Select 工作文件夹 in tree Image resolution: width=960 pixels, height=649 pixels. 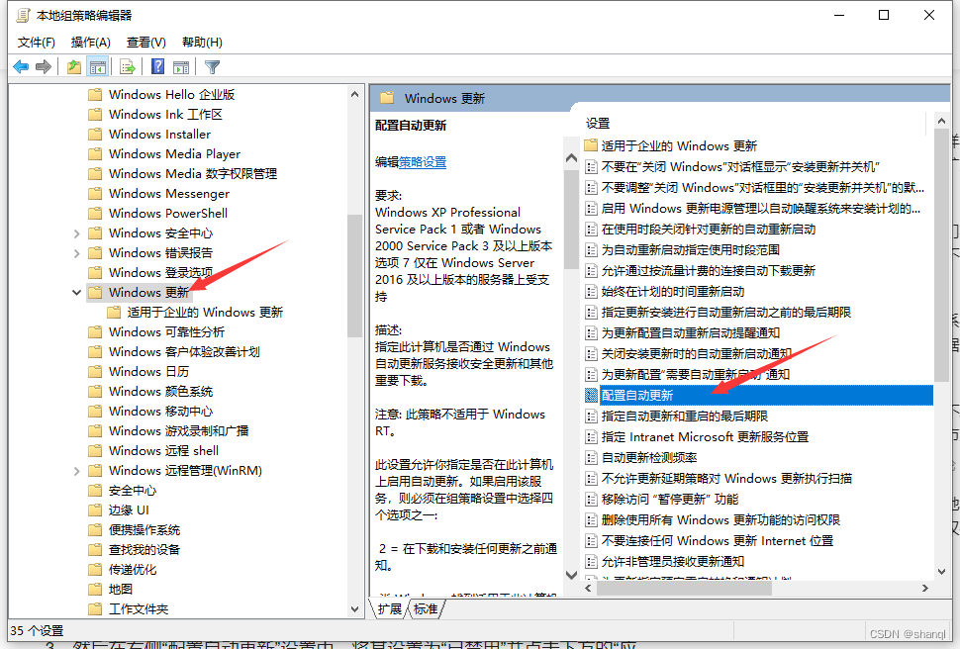139,609
